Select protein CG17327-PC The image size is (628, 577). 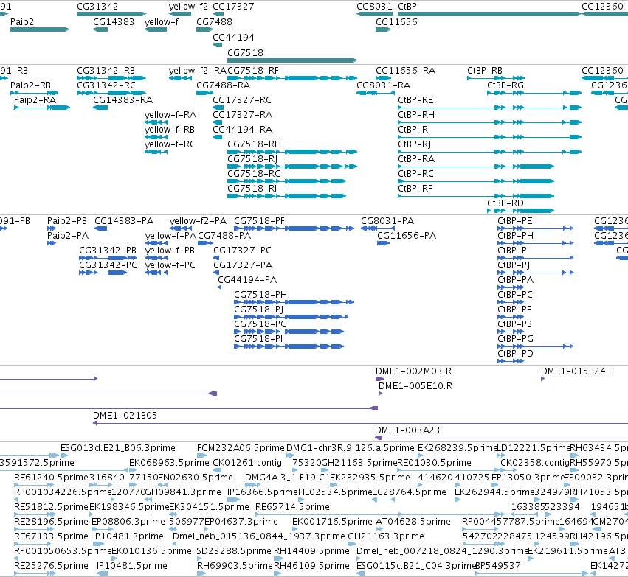[242, 251]
